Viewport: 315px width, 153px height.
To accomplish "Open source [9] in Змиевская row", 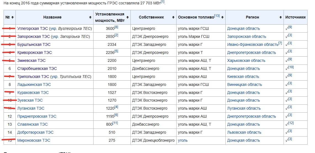I will [x=290, y=59].
